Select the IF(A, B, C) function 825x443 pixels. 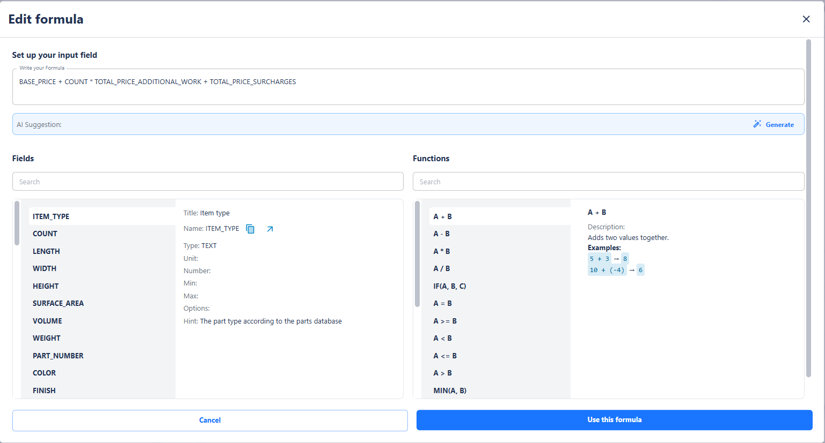[450, 286]
